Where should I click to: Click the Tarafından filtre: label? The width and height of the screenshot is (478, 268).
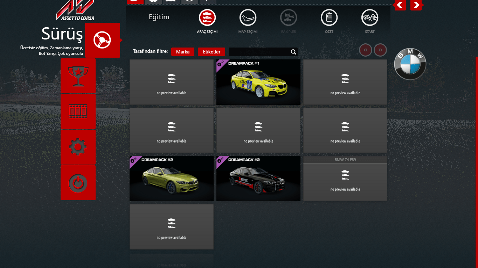pyautogui.click(x=150, y=51)
